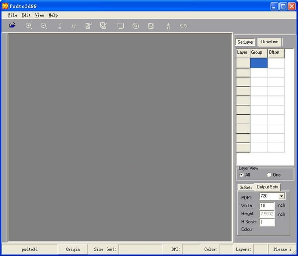Viewport: 298px width, 256px height.
Task: Click the Origin status bar panel
Action: 73,250
